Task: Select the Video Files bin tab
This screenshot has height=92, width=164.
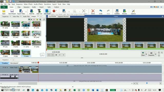Action: 17,16
